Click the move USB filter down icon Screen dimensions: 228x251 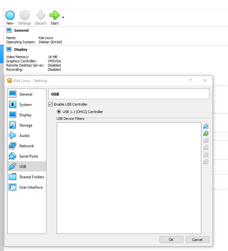pos(206,162)
